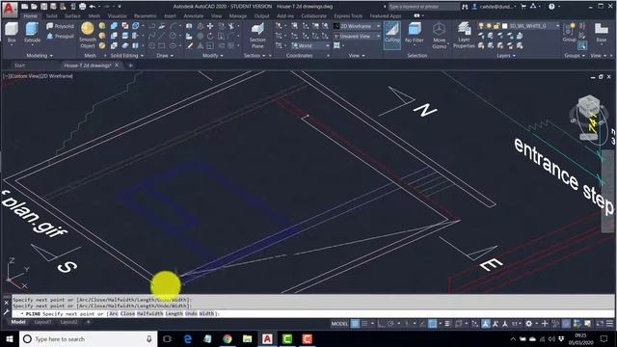Expand the Layers panel
Image resolution: width=617 pixels, height=347 pixels.
pos(506,56)
